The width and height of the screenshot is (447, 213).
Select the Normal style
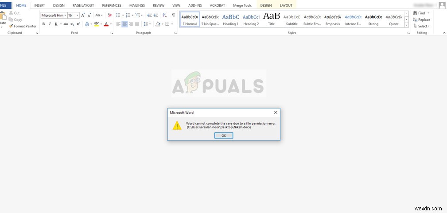190,19
